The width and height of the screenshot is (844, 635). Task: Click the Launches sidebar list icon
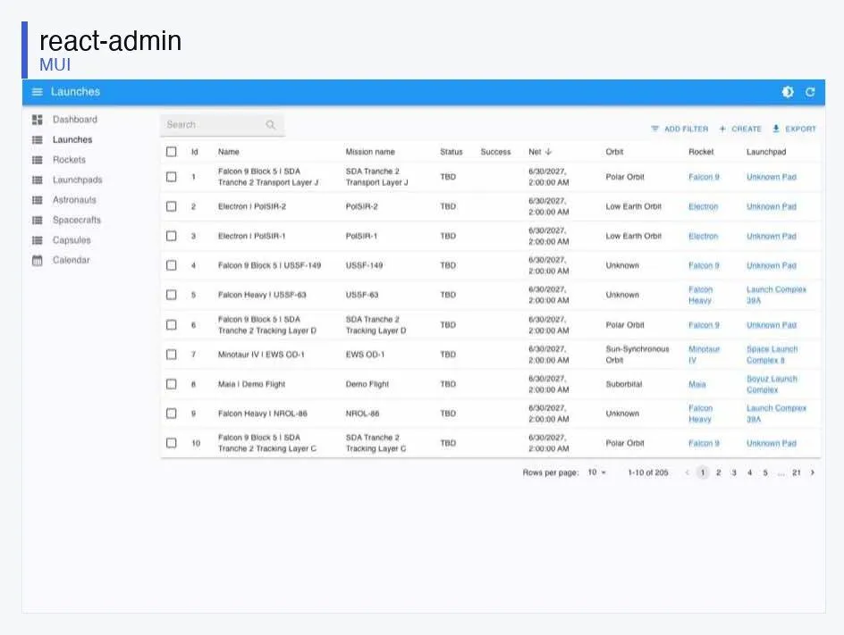pyautogui.click(x=38, y=140)
